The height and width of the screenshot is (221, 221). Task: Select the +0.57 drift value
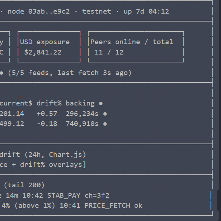(47, 114)
